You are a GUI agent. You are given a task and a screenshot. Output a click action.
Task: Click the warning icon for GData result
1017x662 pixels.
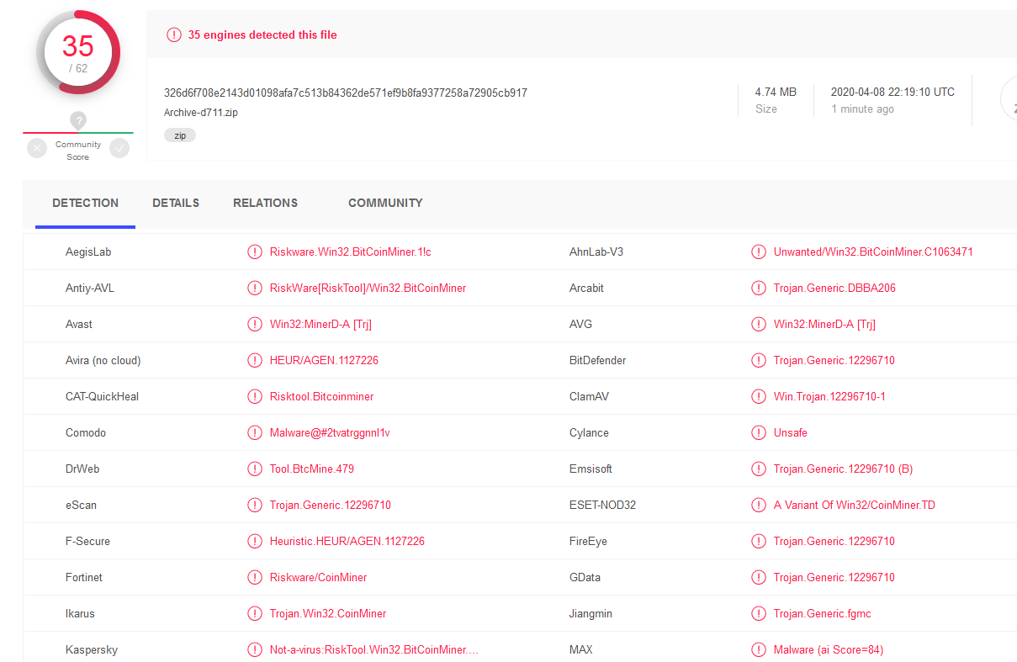coord(759,577)
